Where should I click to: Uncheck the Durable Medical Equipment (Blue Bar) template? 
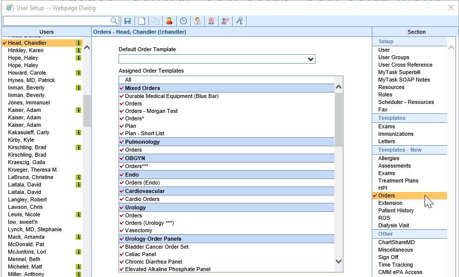(122, 96)
